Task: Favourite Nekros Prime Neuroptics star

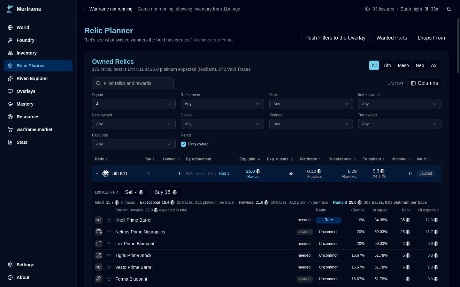Action: 109,232
